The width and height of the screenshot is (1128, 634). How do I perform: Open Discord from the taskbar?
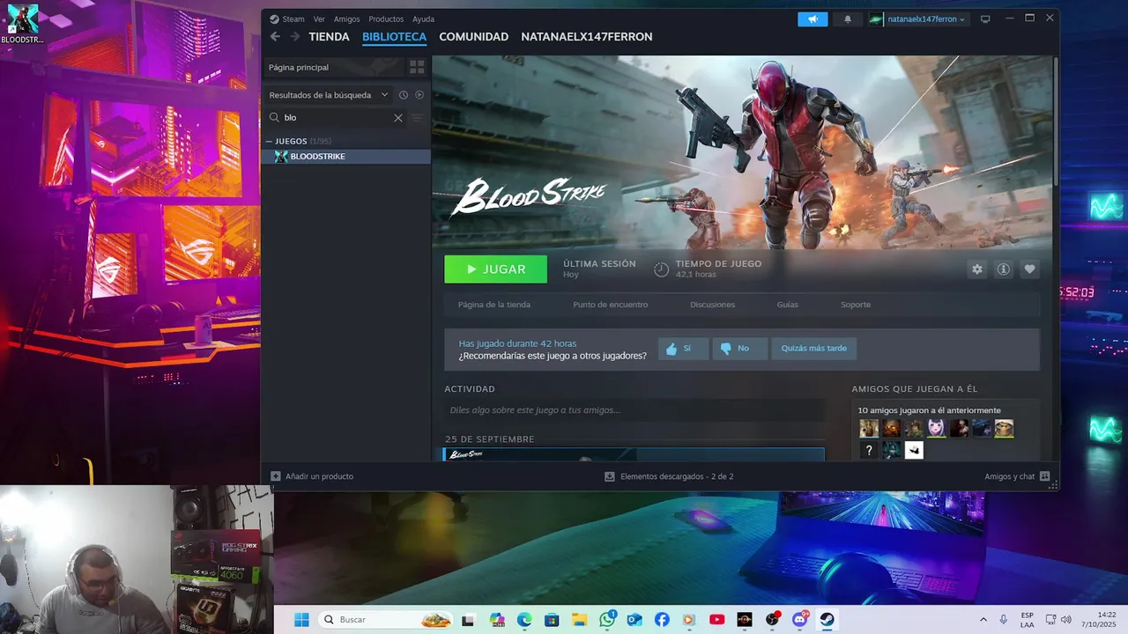pos(800,620)
